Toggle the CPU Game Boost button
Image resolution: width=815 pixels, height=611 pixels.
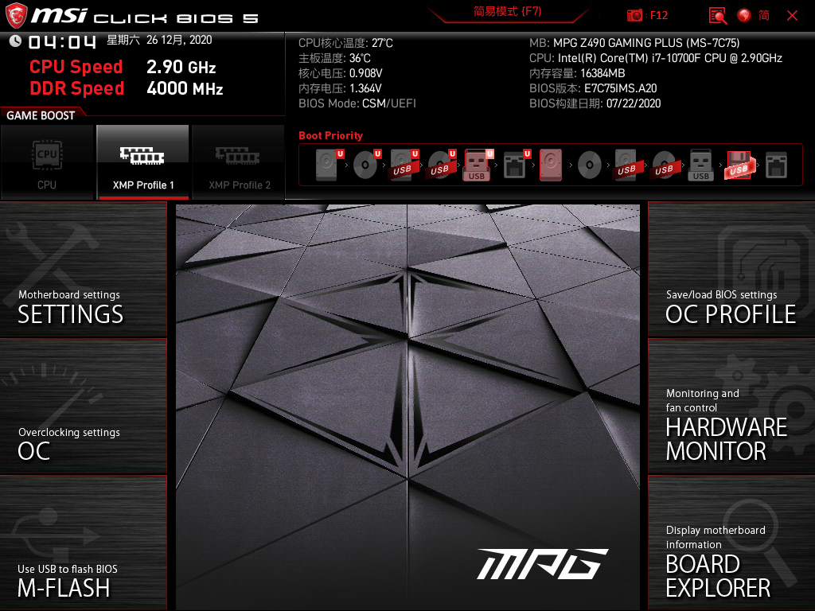coord(47,162)
